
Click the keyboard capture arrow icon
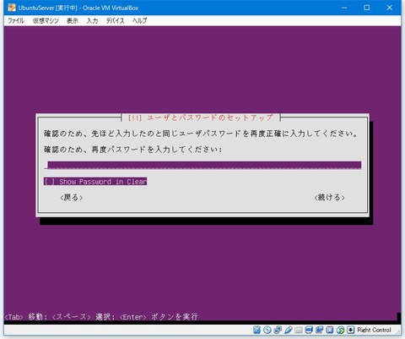coord(350,330)
